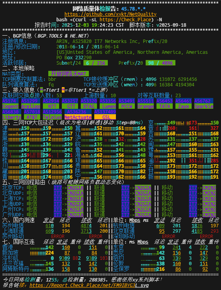Select the '2025-12-03' report date
Image resolution: width=221 pixels, height=290 pixels.
point(75,25)
